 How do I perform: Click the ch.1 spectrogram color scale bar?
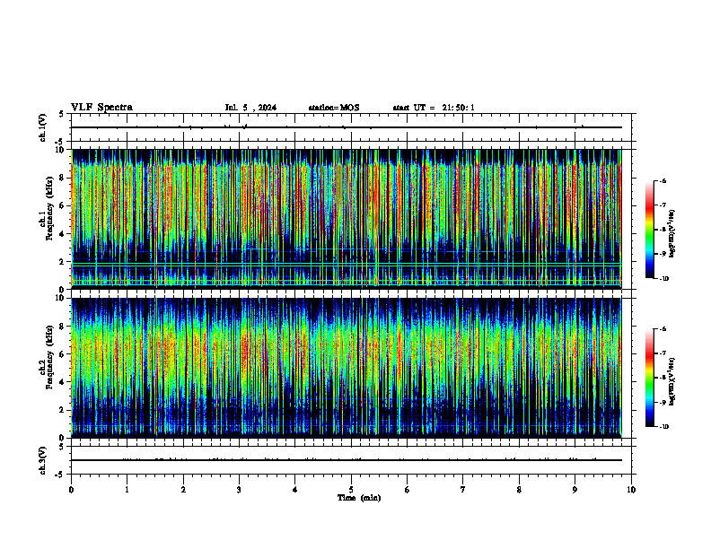pos(649,230)
